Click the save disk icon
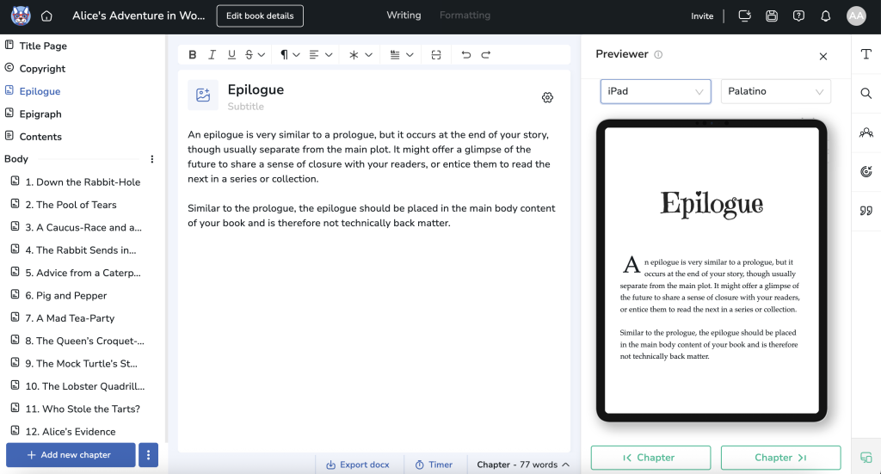 pos(772,15)
